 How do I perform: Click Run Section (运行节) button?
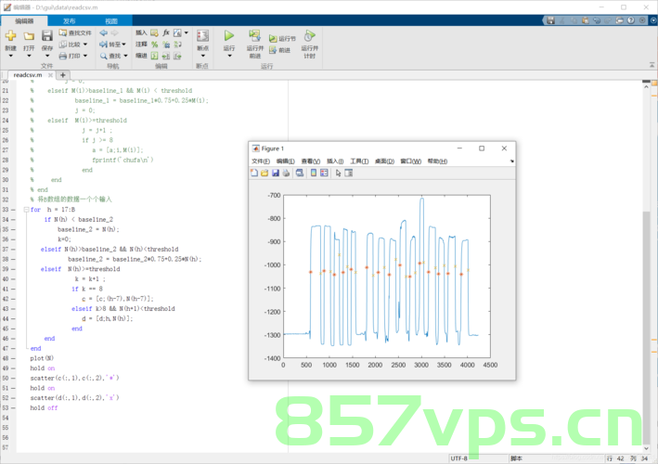pyautogui.click(x=282, y=38)
